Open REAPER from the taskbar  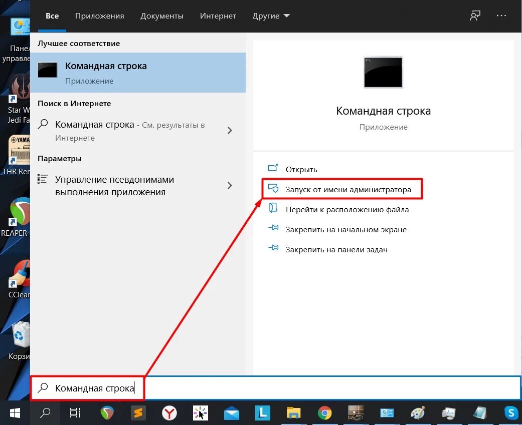pos(107,413)
